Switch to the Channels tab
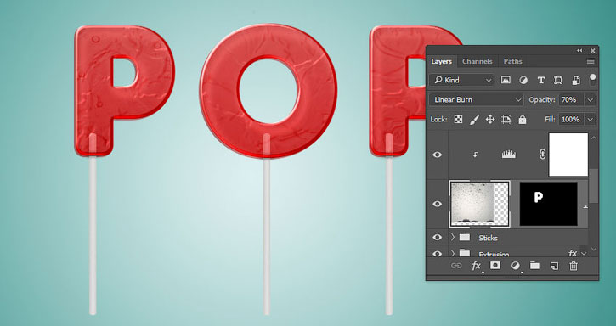 (477, 61)
